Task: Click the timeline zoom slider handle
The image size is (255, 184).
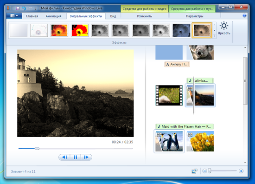Action: (210, 171)
